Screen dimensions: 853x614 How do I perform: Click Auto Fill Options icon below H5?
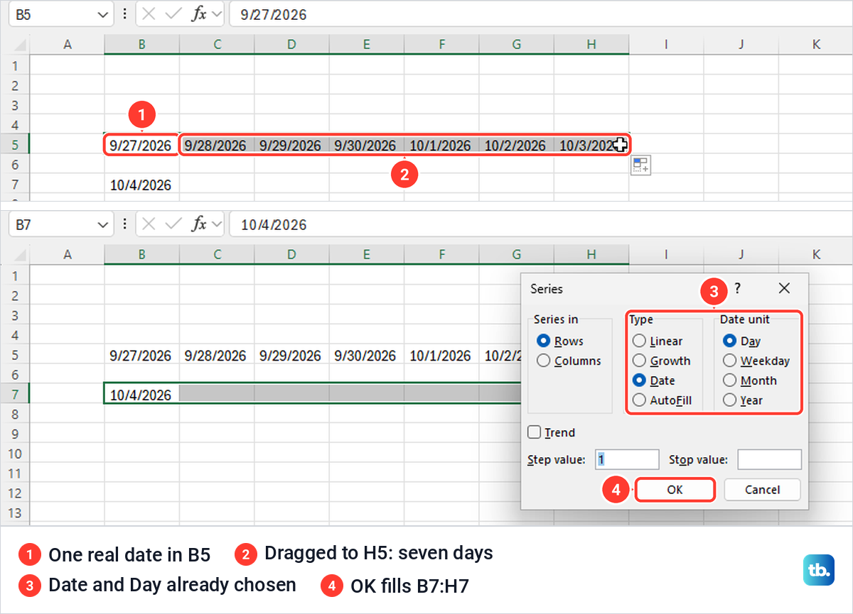click(640, 165)
